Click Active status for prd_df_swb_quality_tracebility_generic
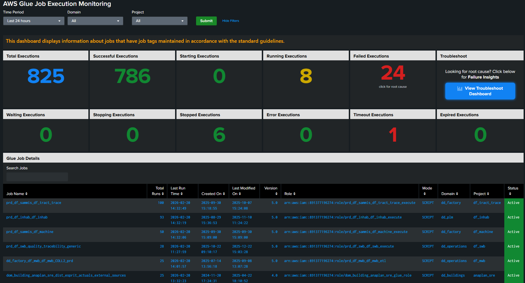 [x=514, y=246]
